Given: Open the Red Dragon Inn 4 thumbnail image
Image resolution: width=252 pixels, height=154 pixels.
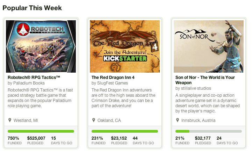Looking at the screenshot, I should pyautogui.click(x=125, y=46).
